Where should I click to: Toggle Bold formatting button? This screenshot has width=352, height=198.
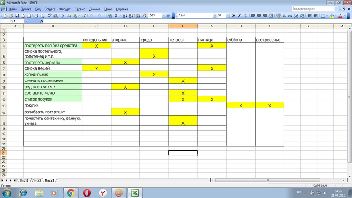click(x=233, y=16)
